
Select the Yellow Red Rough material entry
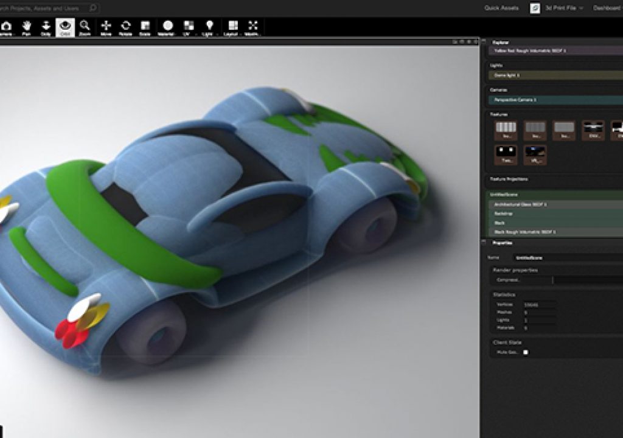[x=555, y=51]
